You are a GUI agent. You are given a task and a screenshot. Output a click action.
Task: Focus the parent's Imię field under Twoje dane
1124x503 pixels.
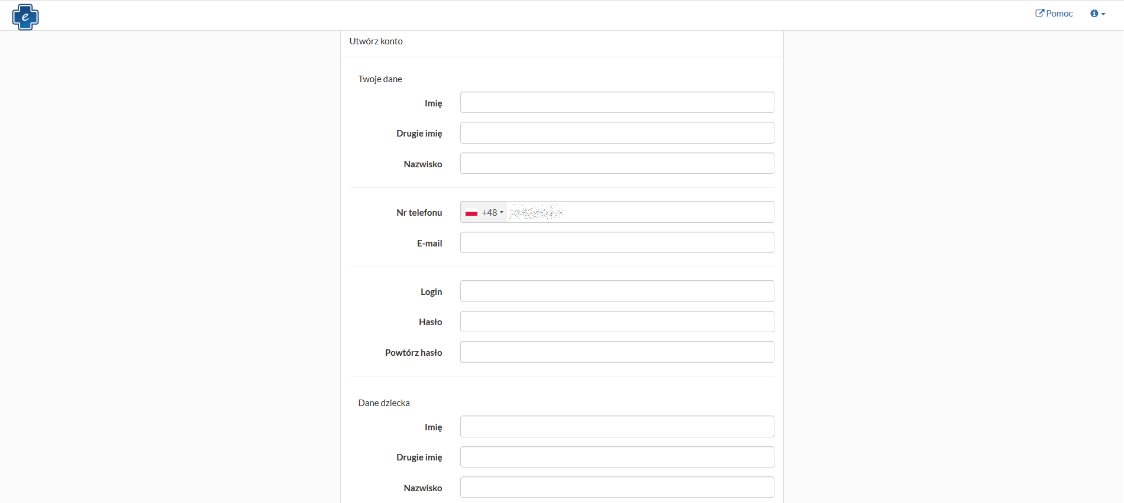click(x=617, y=102)
